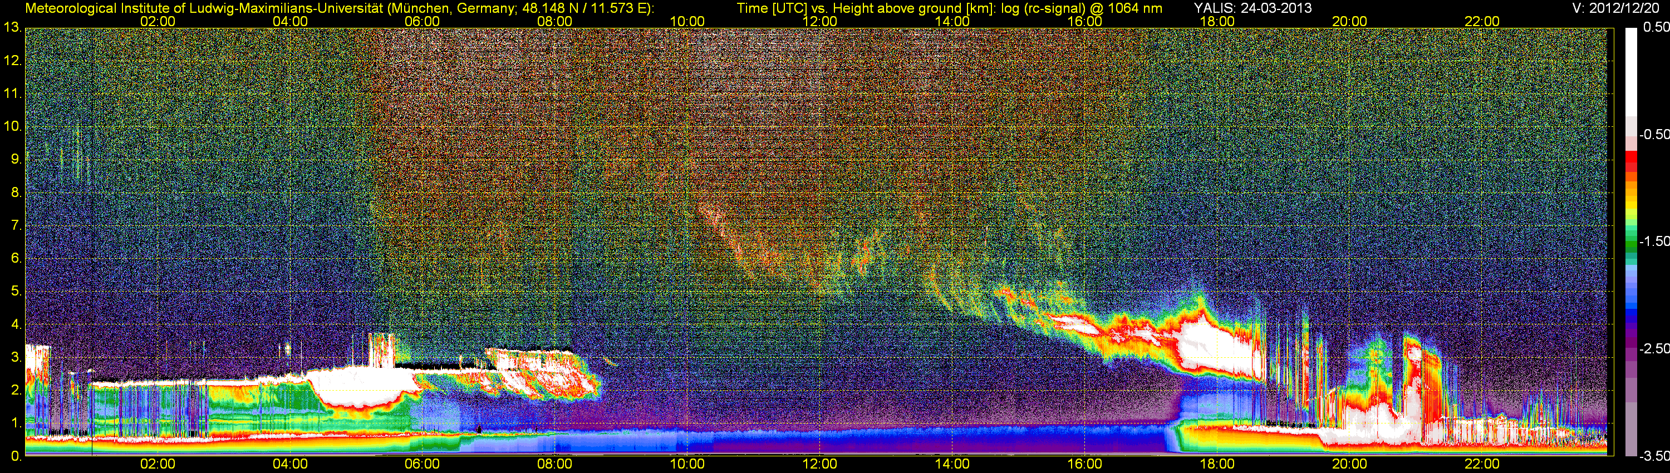Select the 14:00 label on the upper time axis

[x=952, y=21]
